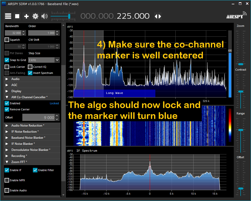The width and height of the screenshot is (251, 201).
Task: Click the Locked status text
Action: tap(54, 103)
